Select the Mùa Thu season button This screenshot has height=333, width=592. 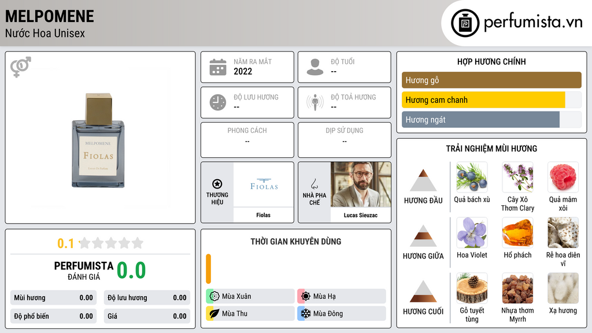(x=250, y=313)
